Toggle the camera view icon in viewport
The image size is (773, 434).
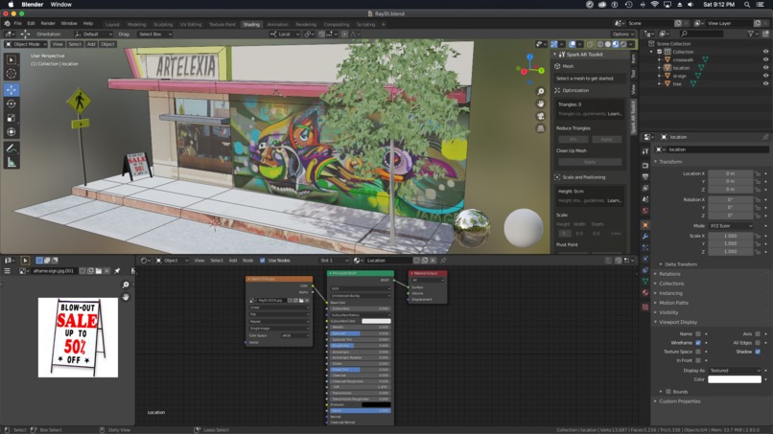(x=540, y=116)
